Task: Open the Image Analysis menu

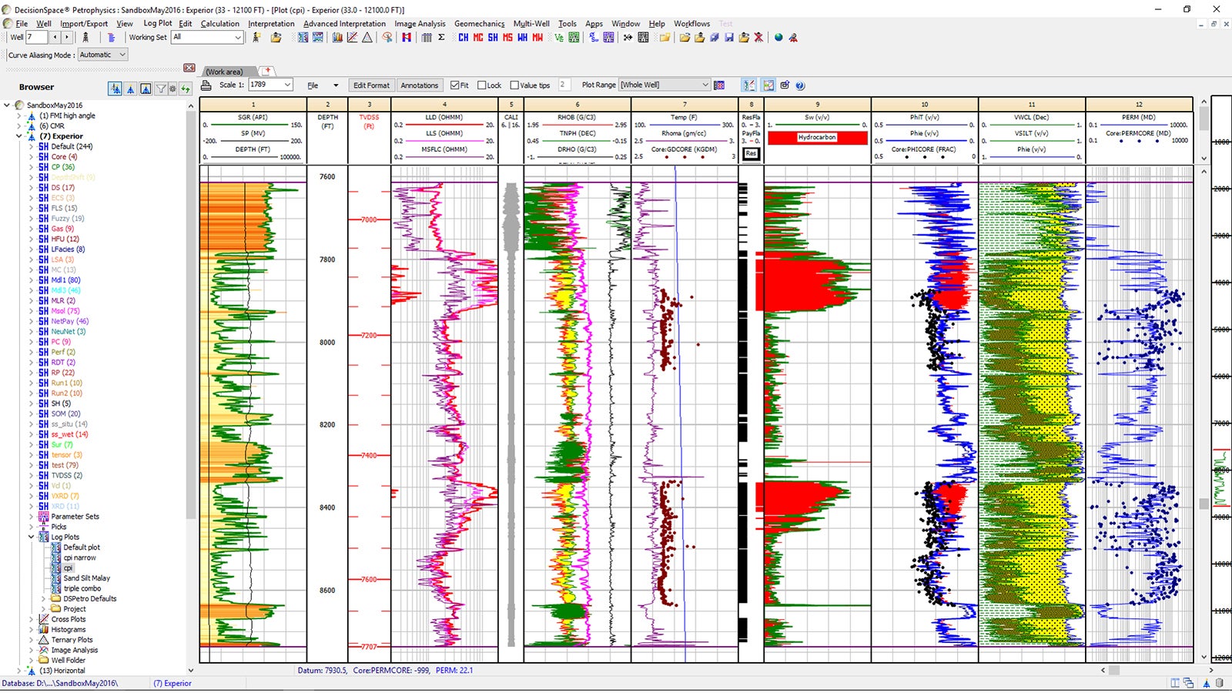Action: pyautogui.click(x=420, y=24)
